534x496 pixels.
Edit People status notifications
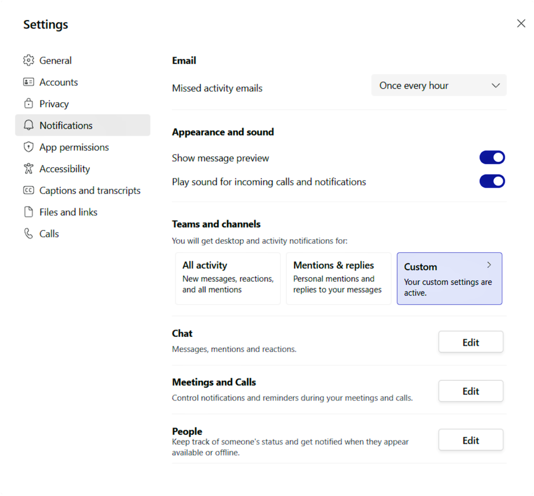click(470, 440)
